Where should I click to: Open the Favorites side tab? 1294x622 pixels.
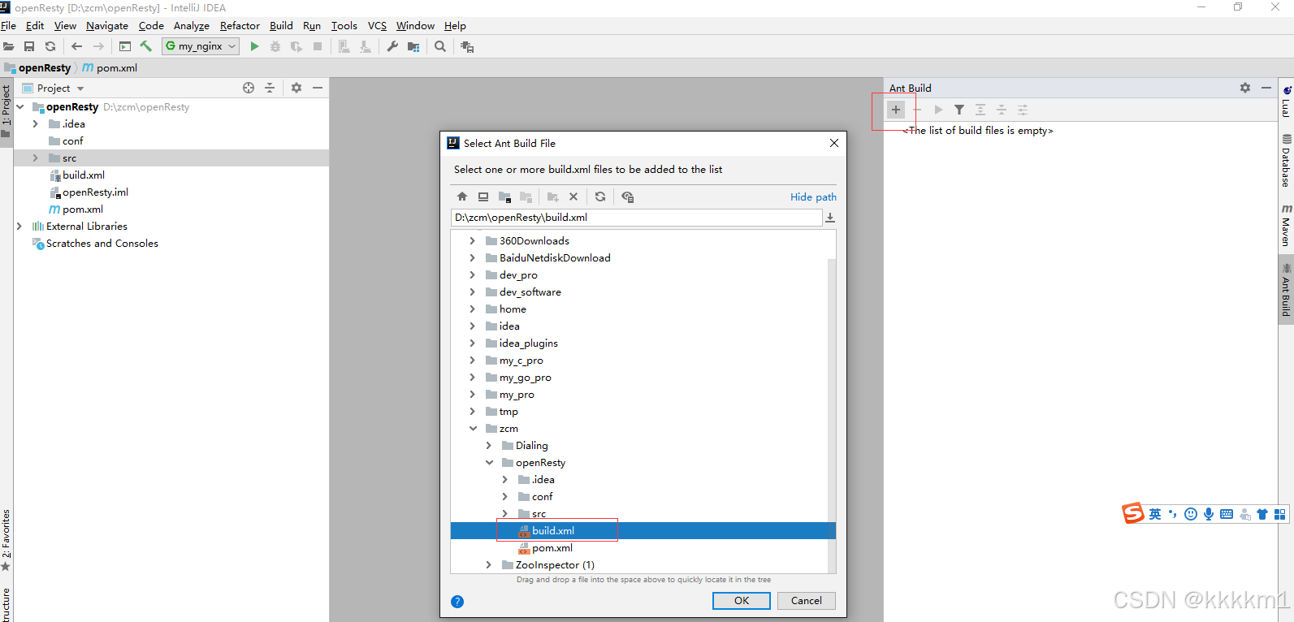pos(6,540)
